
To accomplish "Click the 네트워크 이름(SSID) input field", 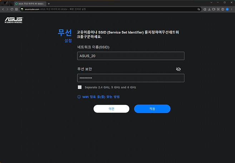I will (x=130, y=56).
